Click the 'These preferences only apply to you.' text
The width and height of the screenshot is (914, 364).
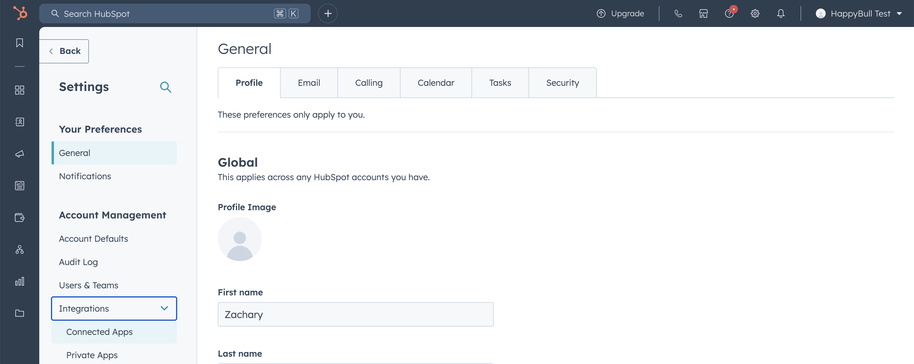(x=291, y=115)
